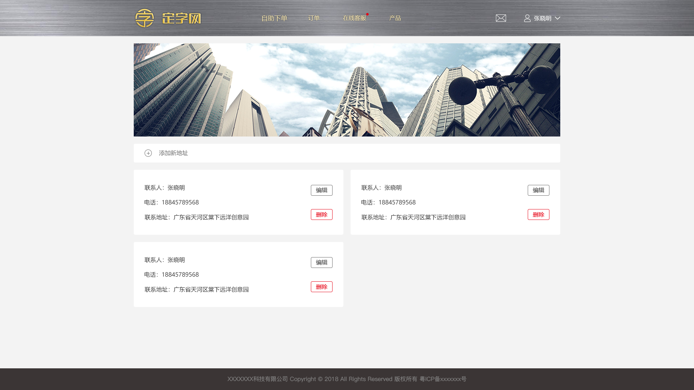The width and height of the screenshot is (694, 390).
Task: Open the 自助下单 menu item
Action: pyautogui.click(x=274, y=18)
